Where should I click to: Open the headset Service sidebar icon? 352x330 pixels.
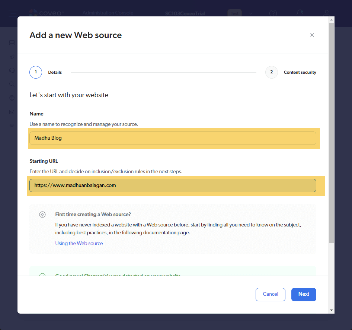(12, 70)
